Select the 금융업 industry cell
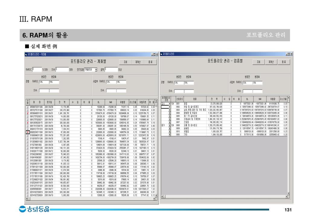 tap(195, 129)
